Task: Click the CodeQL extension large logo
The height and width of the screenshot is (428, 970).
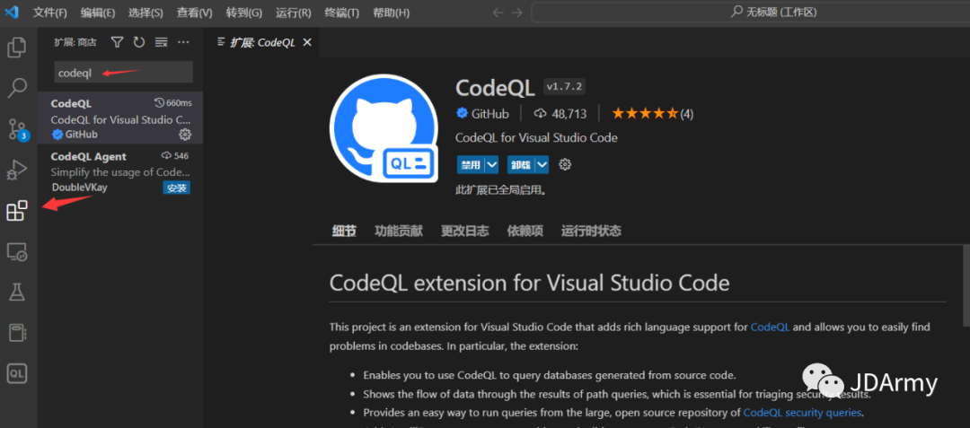Action: (383, 127)
